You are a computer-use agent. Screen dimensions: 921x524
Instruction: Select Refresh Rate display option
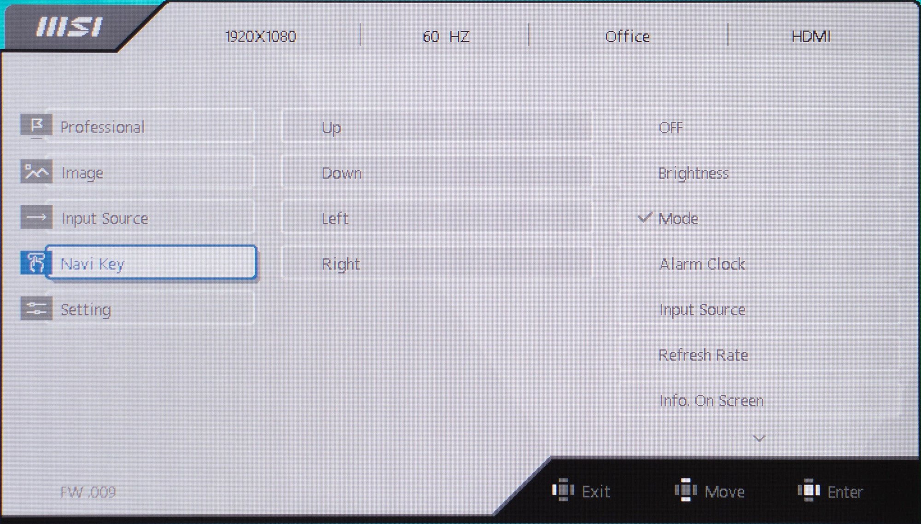pos(703,355)
